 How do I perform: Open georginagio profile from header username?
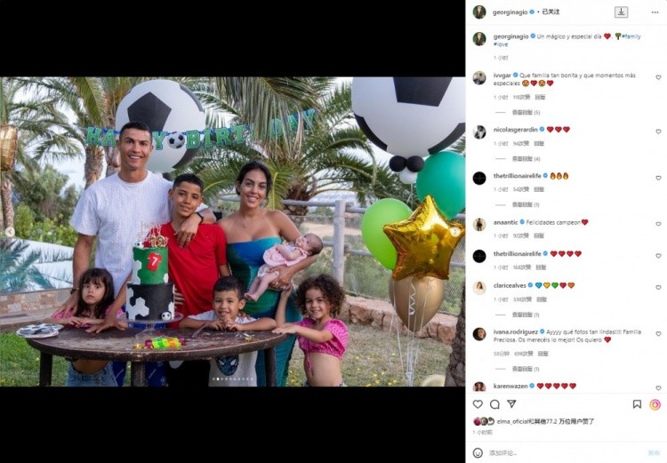pos(510,12)
